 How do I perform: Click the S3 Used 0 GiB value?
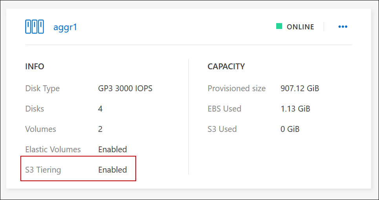[x=290, y=129]
